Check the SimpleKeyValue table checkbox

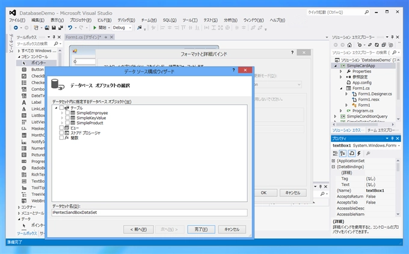click(x=67, y=118)
